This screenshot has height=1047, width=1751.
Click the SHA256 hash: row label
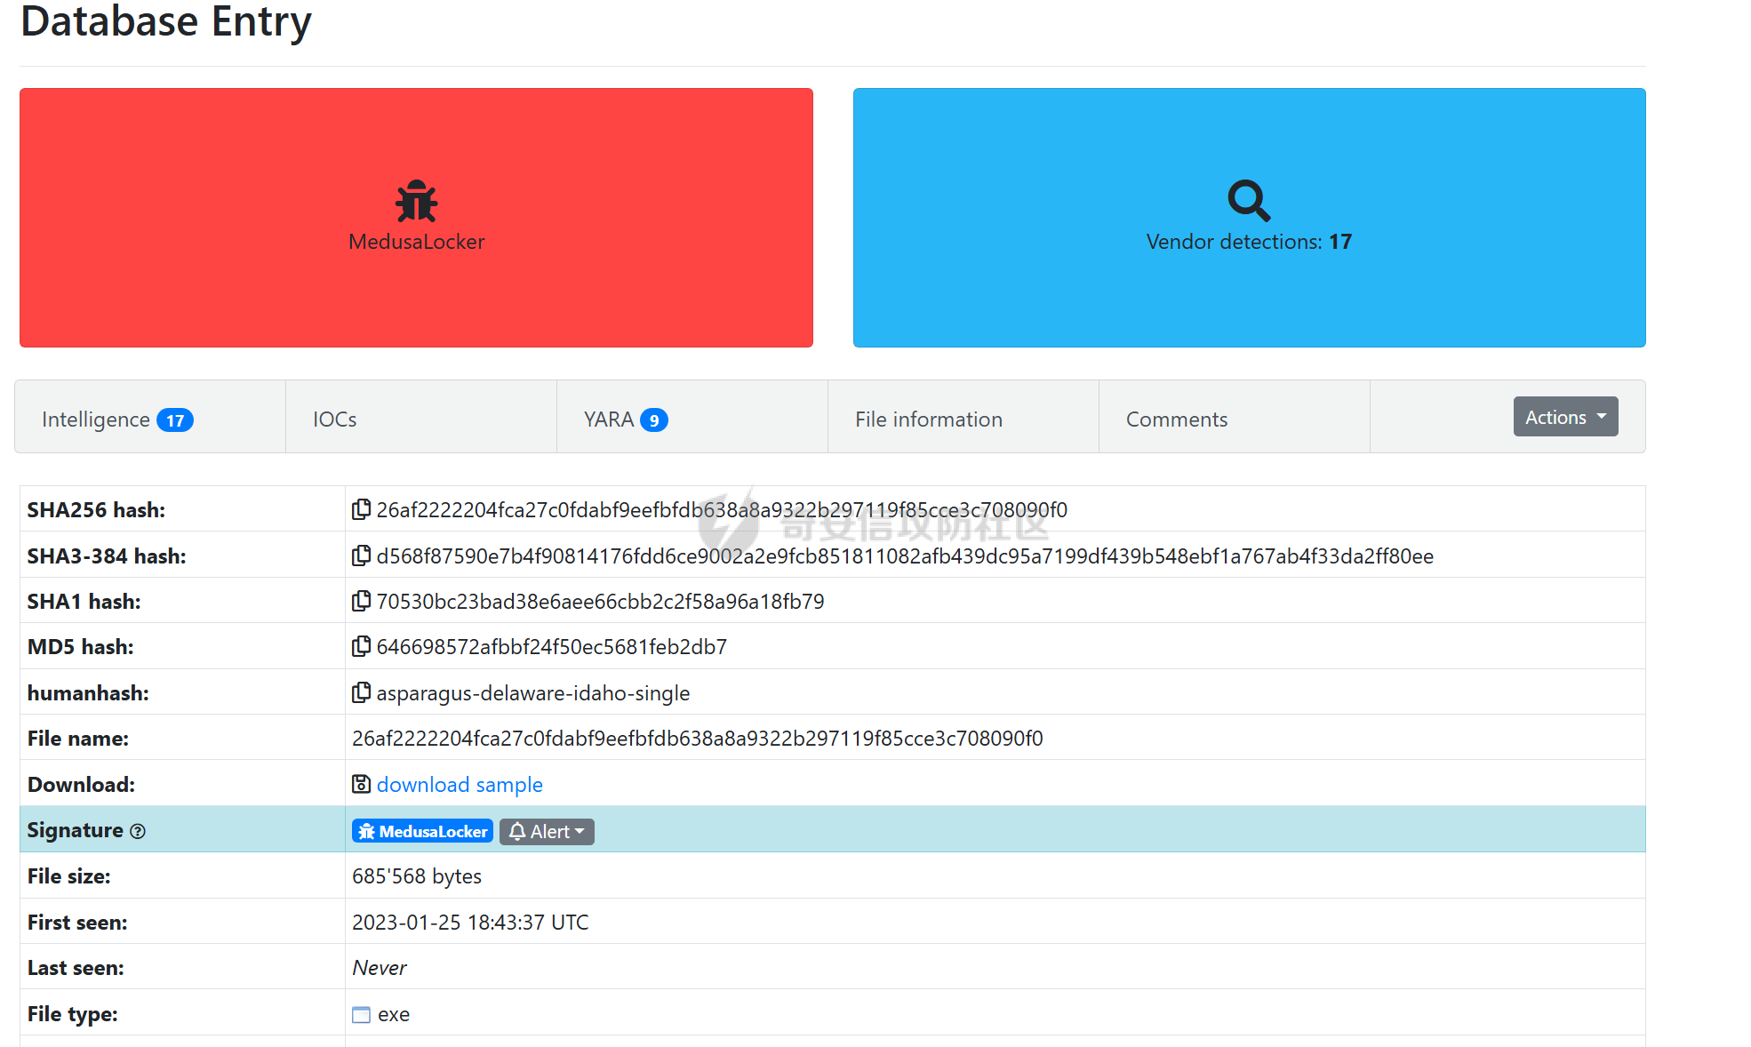coord(96,510)
